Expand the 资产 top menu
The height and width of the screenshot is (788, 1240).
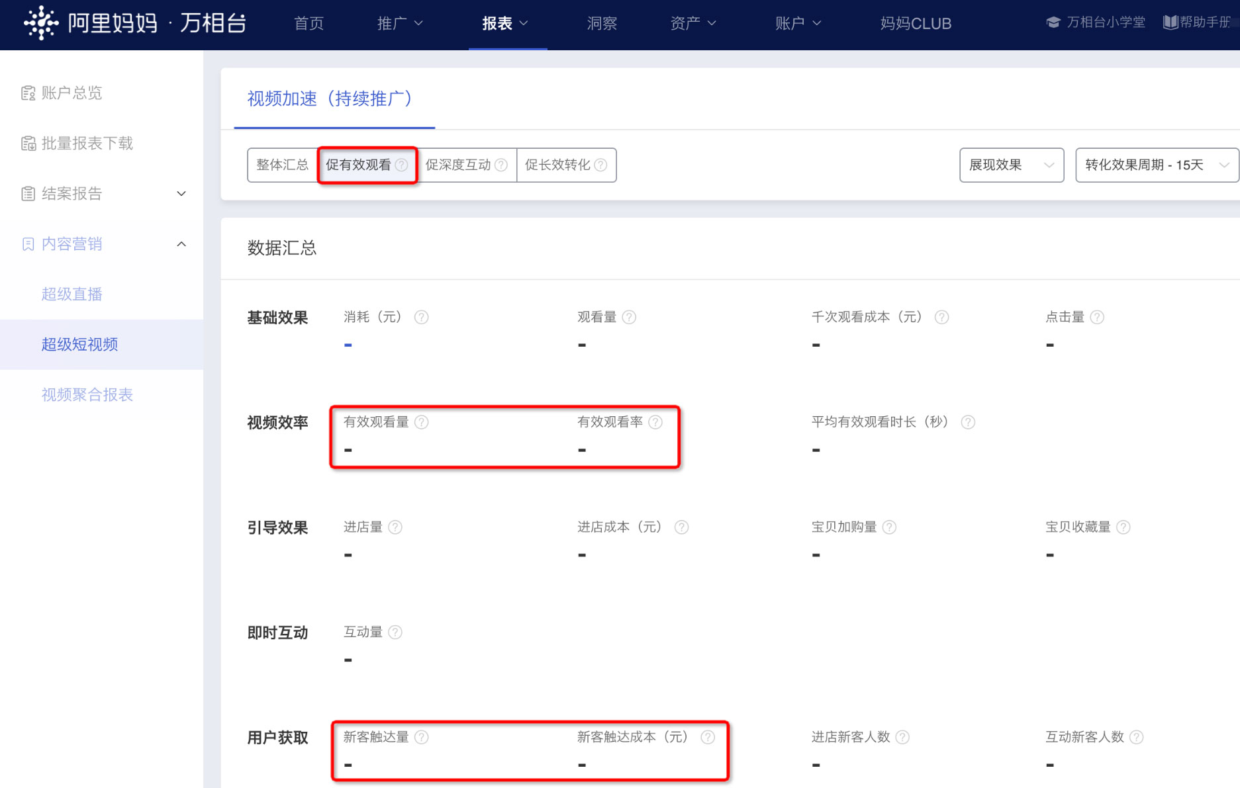tap(693, 24)
